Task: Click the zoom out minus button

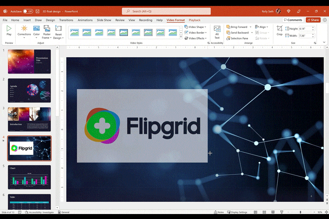Action: 288,212
